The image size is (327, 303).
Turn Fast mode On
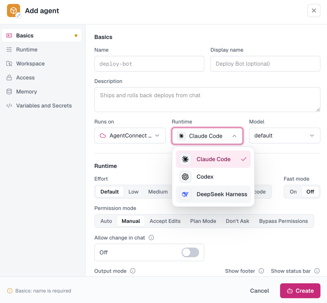293,192
